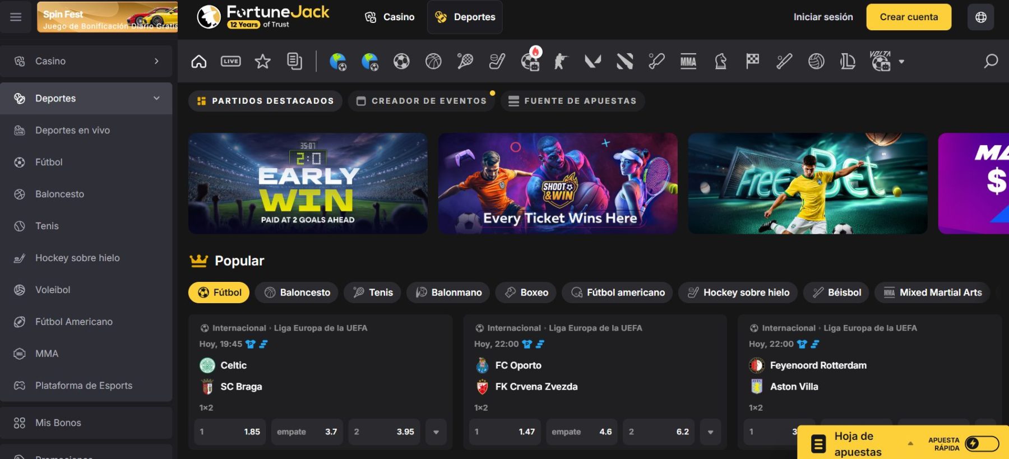Switch to Fuente de Apuestas tab

tap(572, 101)
